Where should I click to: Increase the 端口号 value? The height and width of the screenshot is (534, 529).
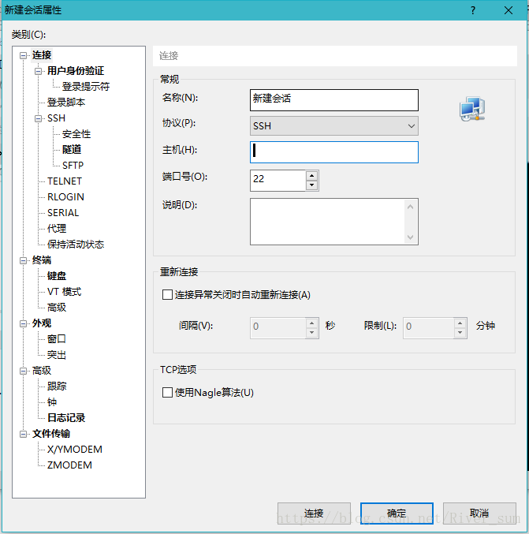(312, 176)
